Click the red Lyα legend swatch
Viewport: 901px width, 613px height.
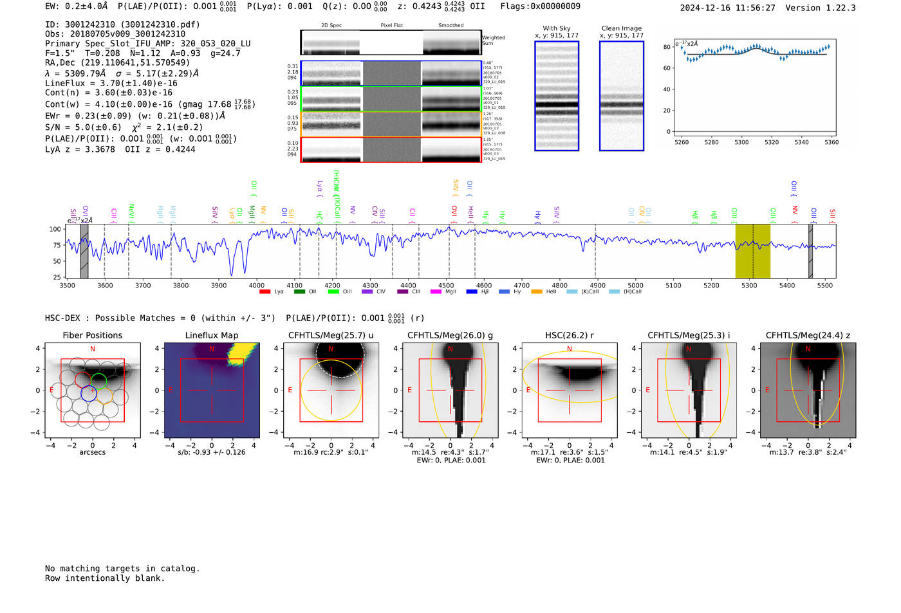265,292
